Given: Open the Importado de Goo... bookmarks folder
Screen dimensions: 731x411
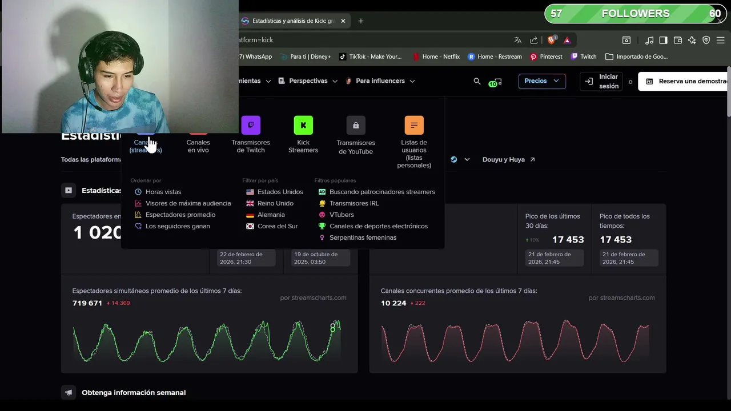Looking at the screenshot, I should pyautogui.click(x=636, y=57).
